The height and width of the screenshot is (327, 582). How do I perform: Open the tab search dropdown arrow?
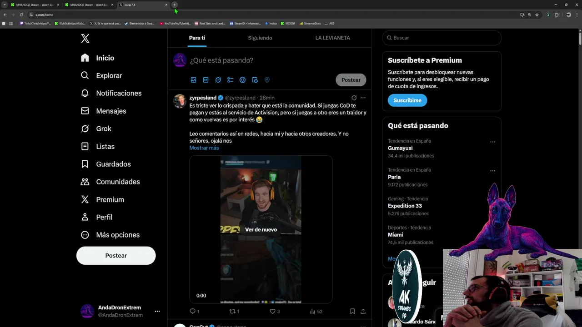tap(4, 5)
